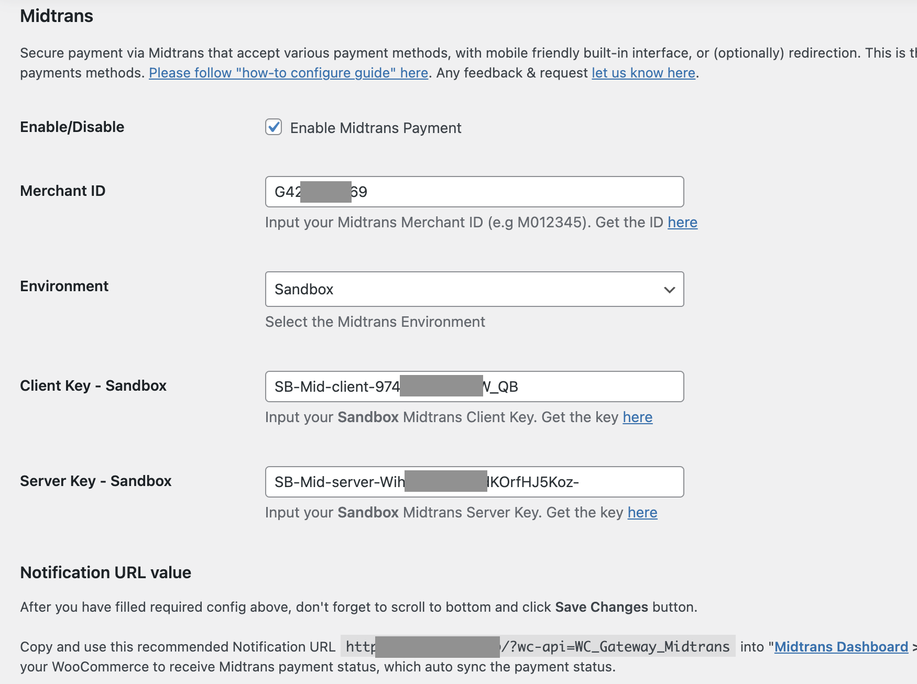Click the 'Merchant ID' field label

[x=63, y=191]
